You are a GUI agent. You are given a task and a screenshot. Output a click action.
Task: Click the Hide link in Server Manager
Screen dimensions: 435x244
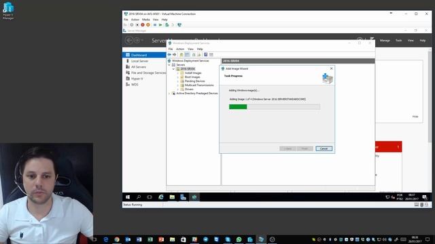(x=415, y=117)
